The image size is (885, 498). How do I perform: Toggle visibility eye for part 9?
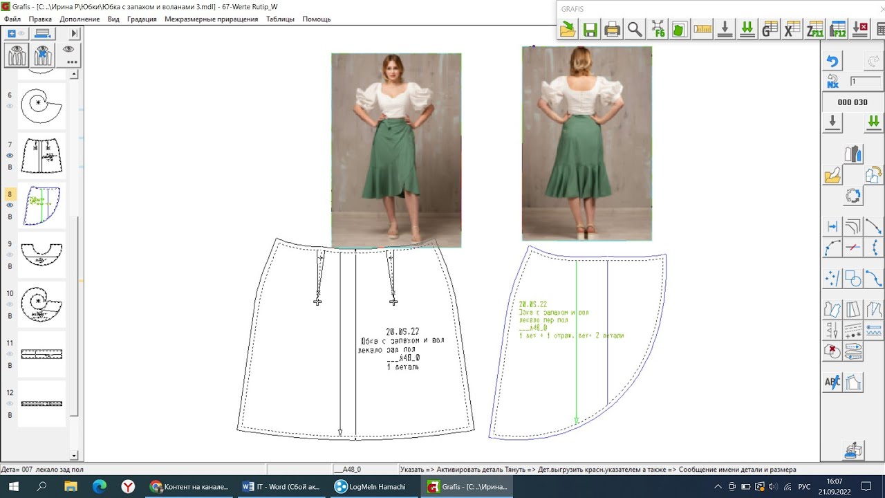pyautogui.click(x=10, y=255)
